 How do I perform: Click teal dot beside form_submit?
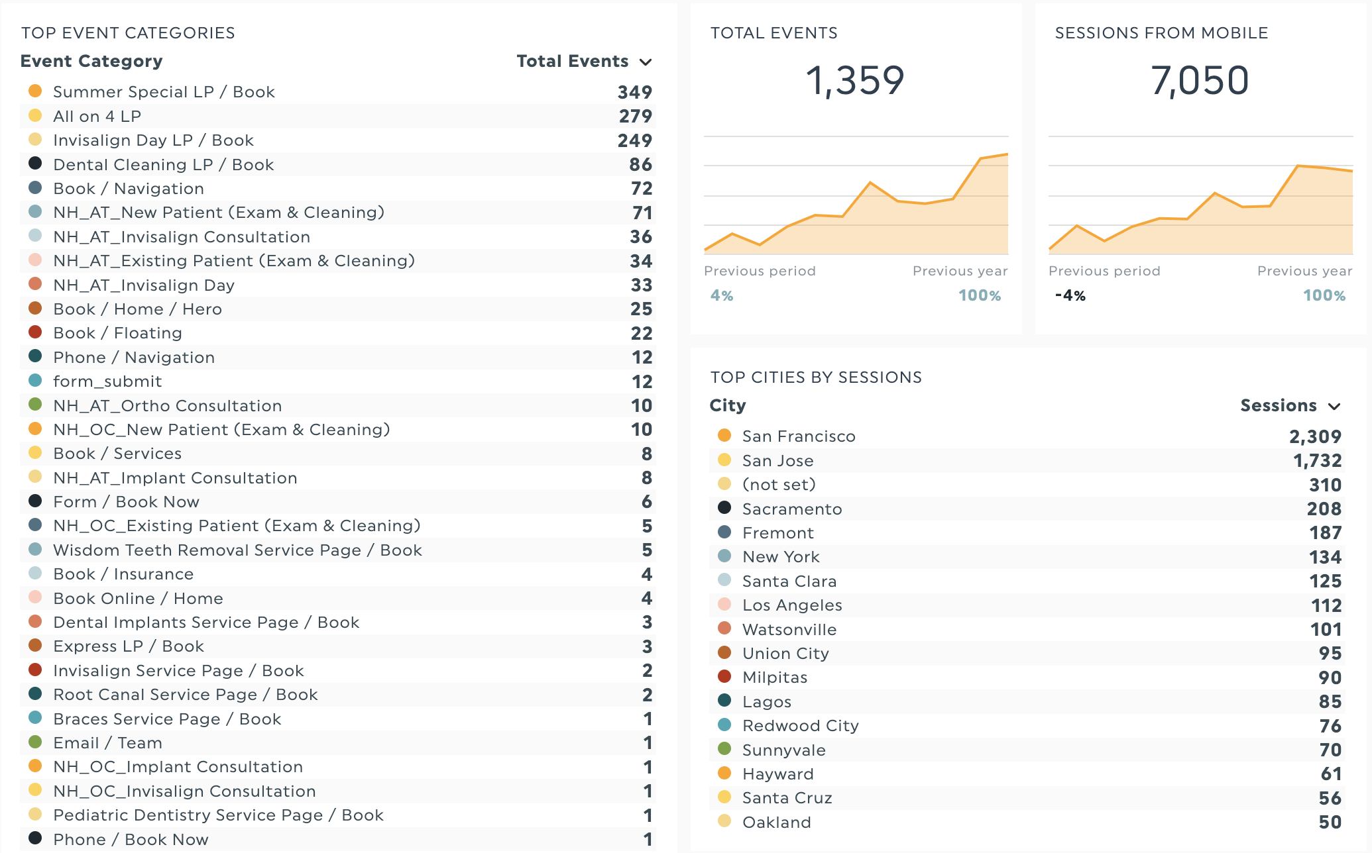click(x=36, y=380)
